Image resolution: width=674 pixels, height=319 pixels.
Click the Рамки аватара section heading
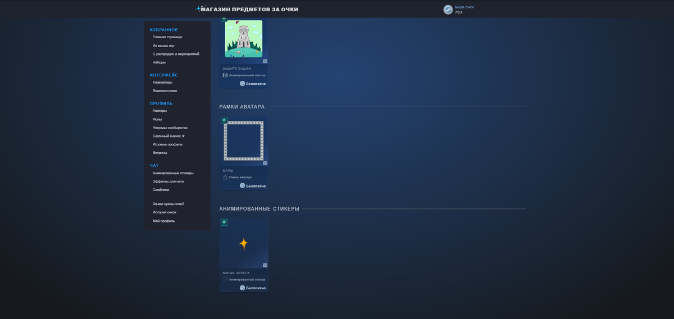pos(242,107)
